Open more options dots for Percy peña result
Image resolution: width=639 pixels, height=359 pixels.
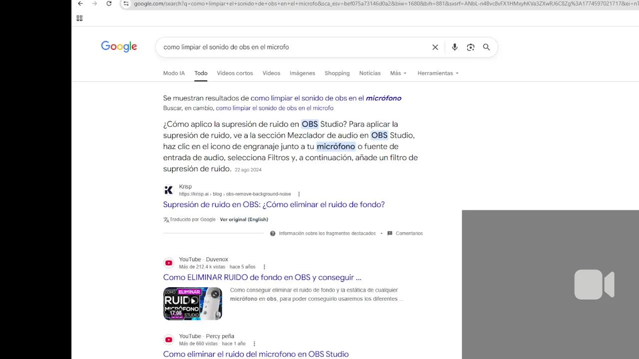pyautogui.click(x=254, y=344)
